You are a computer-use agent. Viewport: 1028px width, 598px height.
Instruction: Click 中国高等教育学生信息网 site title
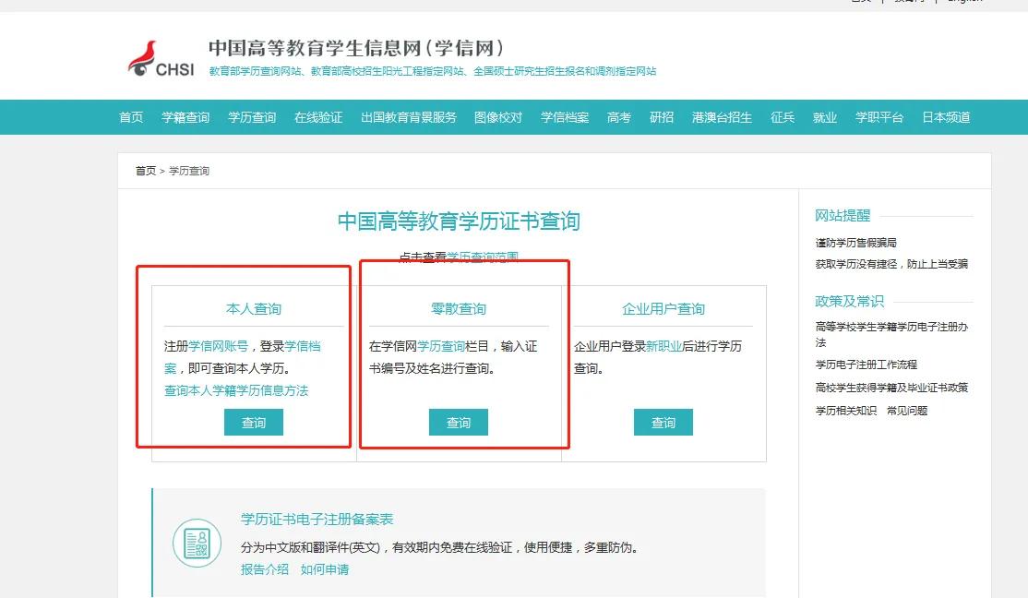[x=356, y=48]
